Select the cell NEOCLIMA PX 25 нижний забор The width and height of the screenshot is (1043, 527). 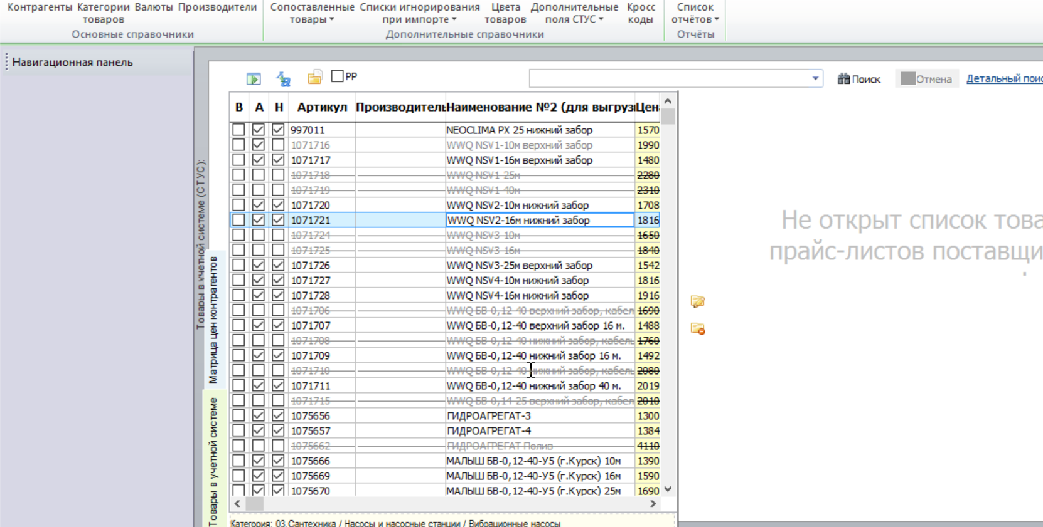point(540,130)
